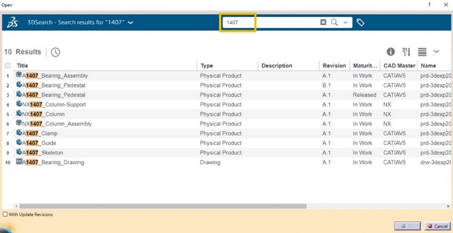Image resolution: width=453 pixels, height=233 pixels.
Task: Click scrollbar left arrow
Action: [x=16, y=206]
